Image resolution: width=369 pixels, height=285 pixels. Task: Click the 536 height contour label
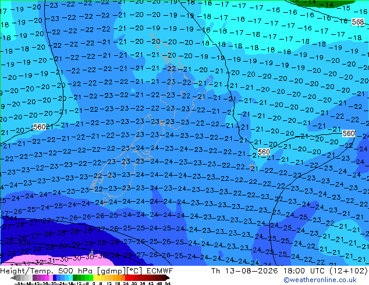point(24,243)
